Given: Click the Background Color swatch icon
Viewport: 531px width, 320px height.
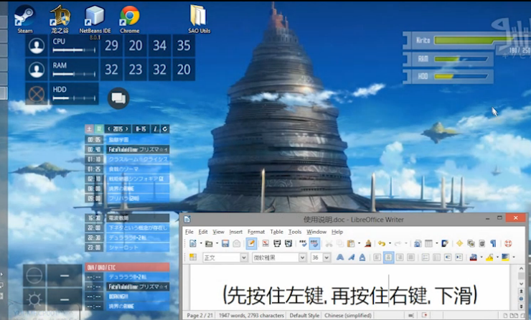Looking at the screenshot, I should [506, 258].
